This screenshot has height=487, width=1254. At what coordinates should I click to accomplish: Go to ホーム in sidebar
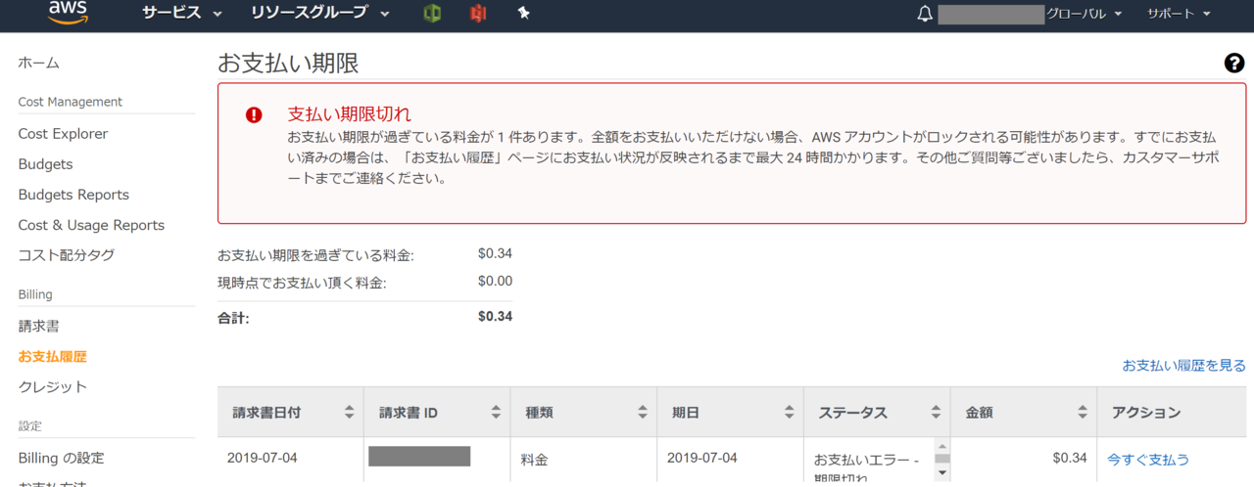point(39,63)
